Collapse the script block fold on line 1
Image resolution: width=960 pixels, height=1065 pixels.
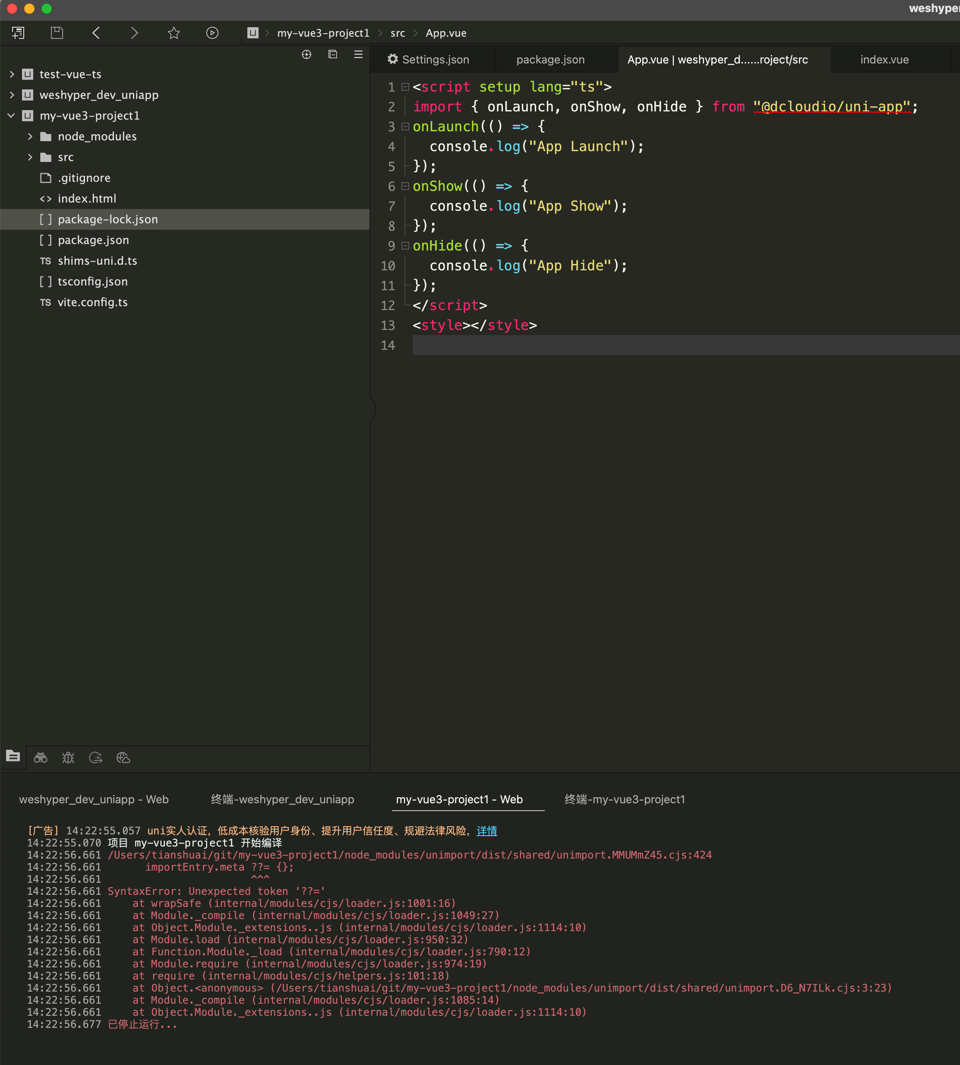click(405, 86)
